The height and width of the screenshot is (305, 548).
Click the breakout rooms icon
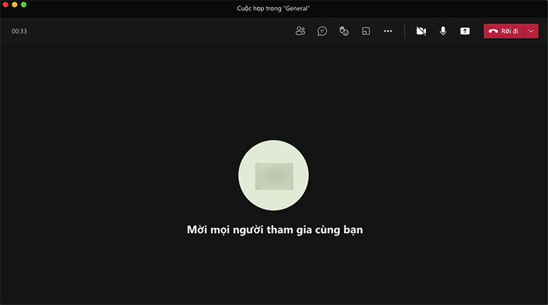pos(366,31)
